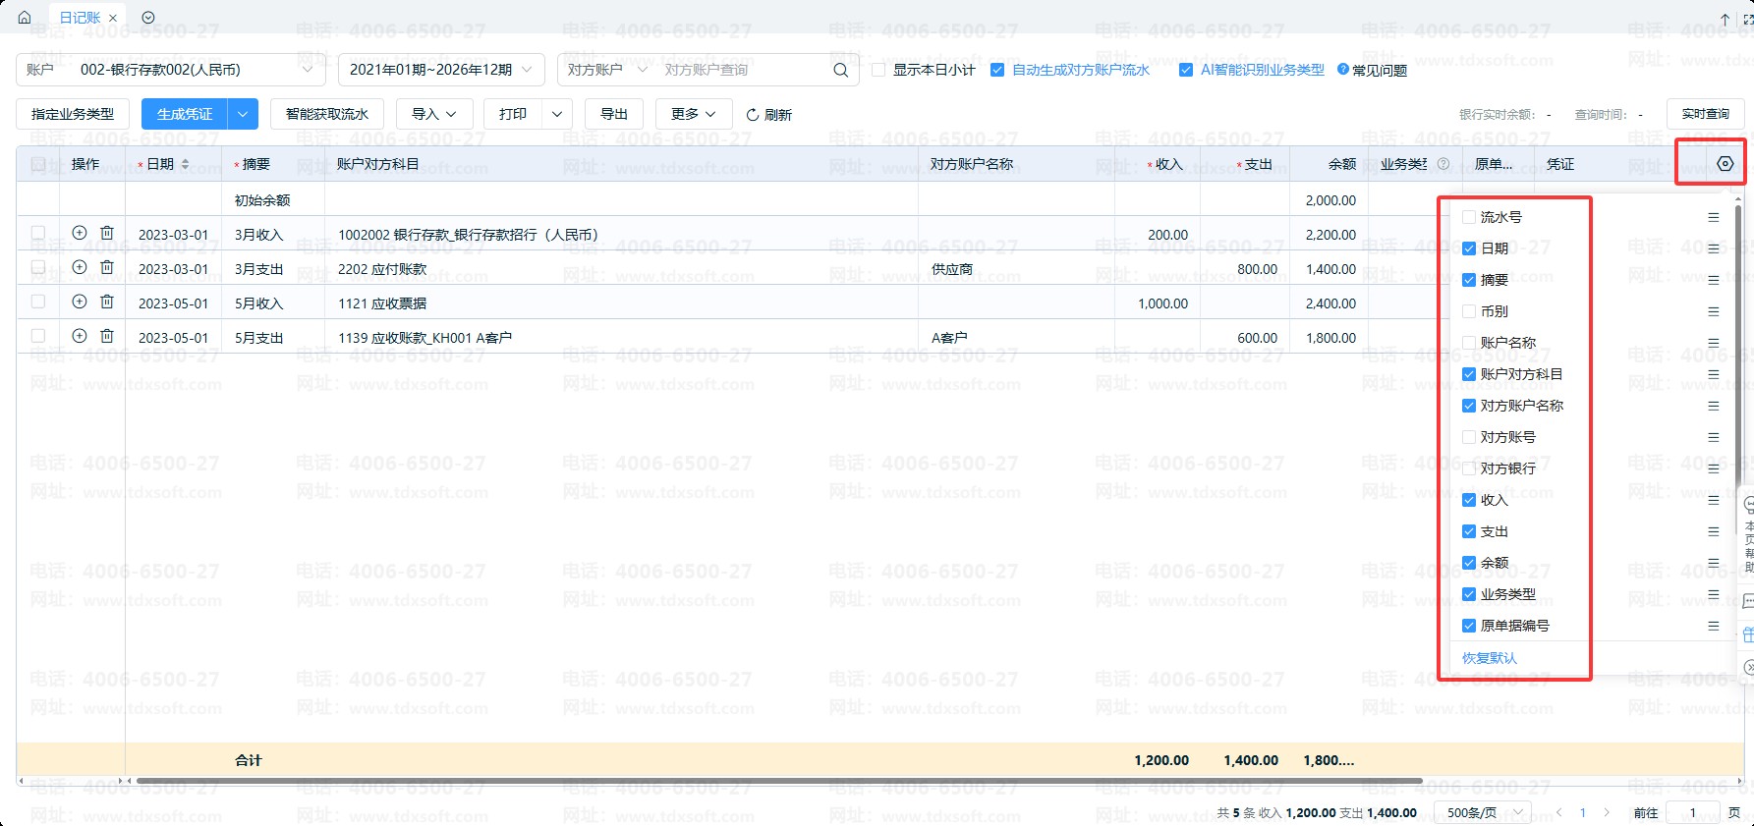
Task: Click the 恢复默认 link
Action: pos(1489,658)
